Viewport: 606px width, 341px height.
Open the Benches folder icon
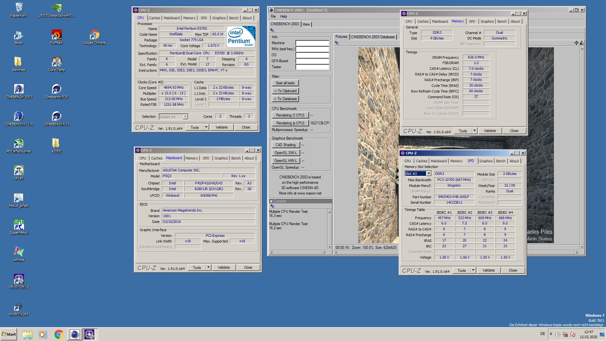[19, 64]
